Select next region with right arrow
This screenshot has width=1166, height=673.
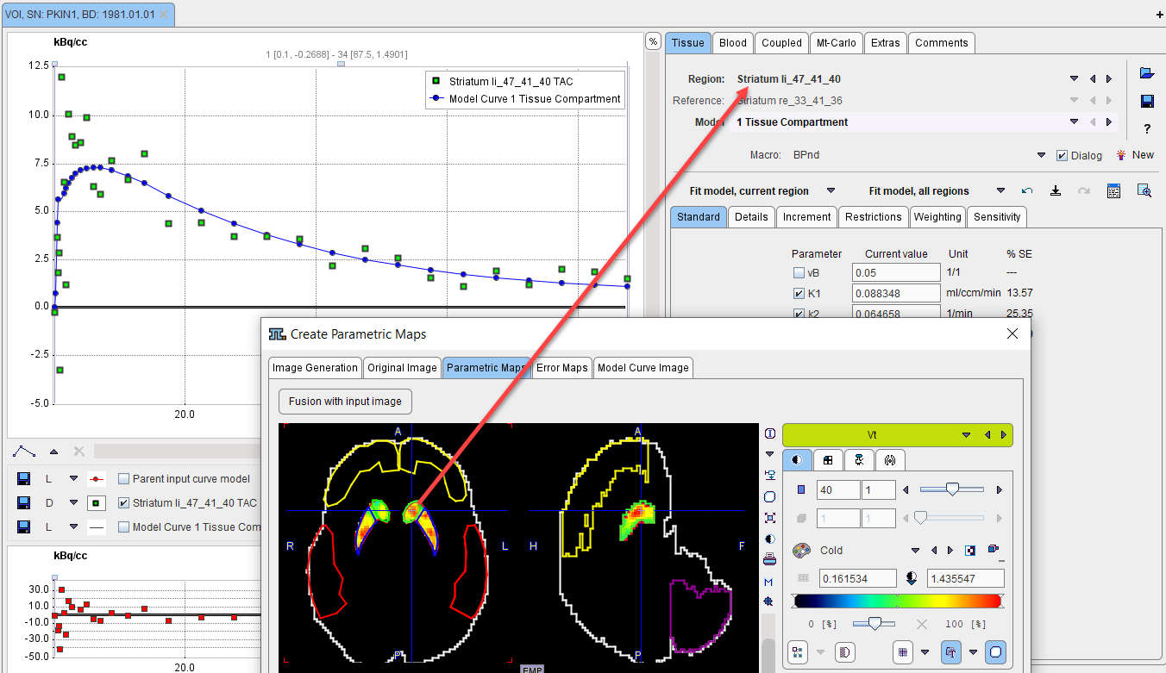pos(1109,79)
